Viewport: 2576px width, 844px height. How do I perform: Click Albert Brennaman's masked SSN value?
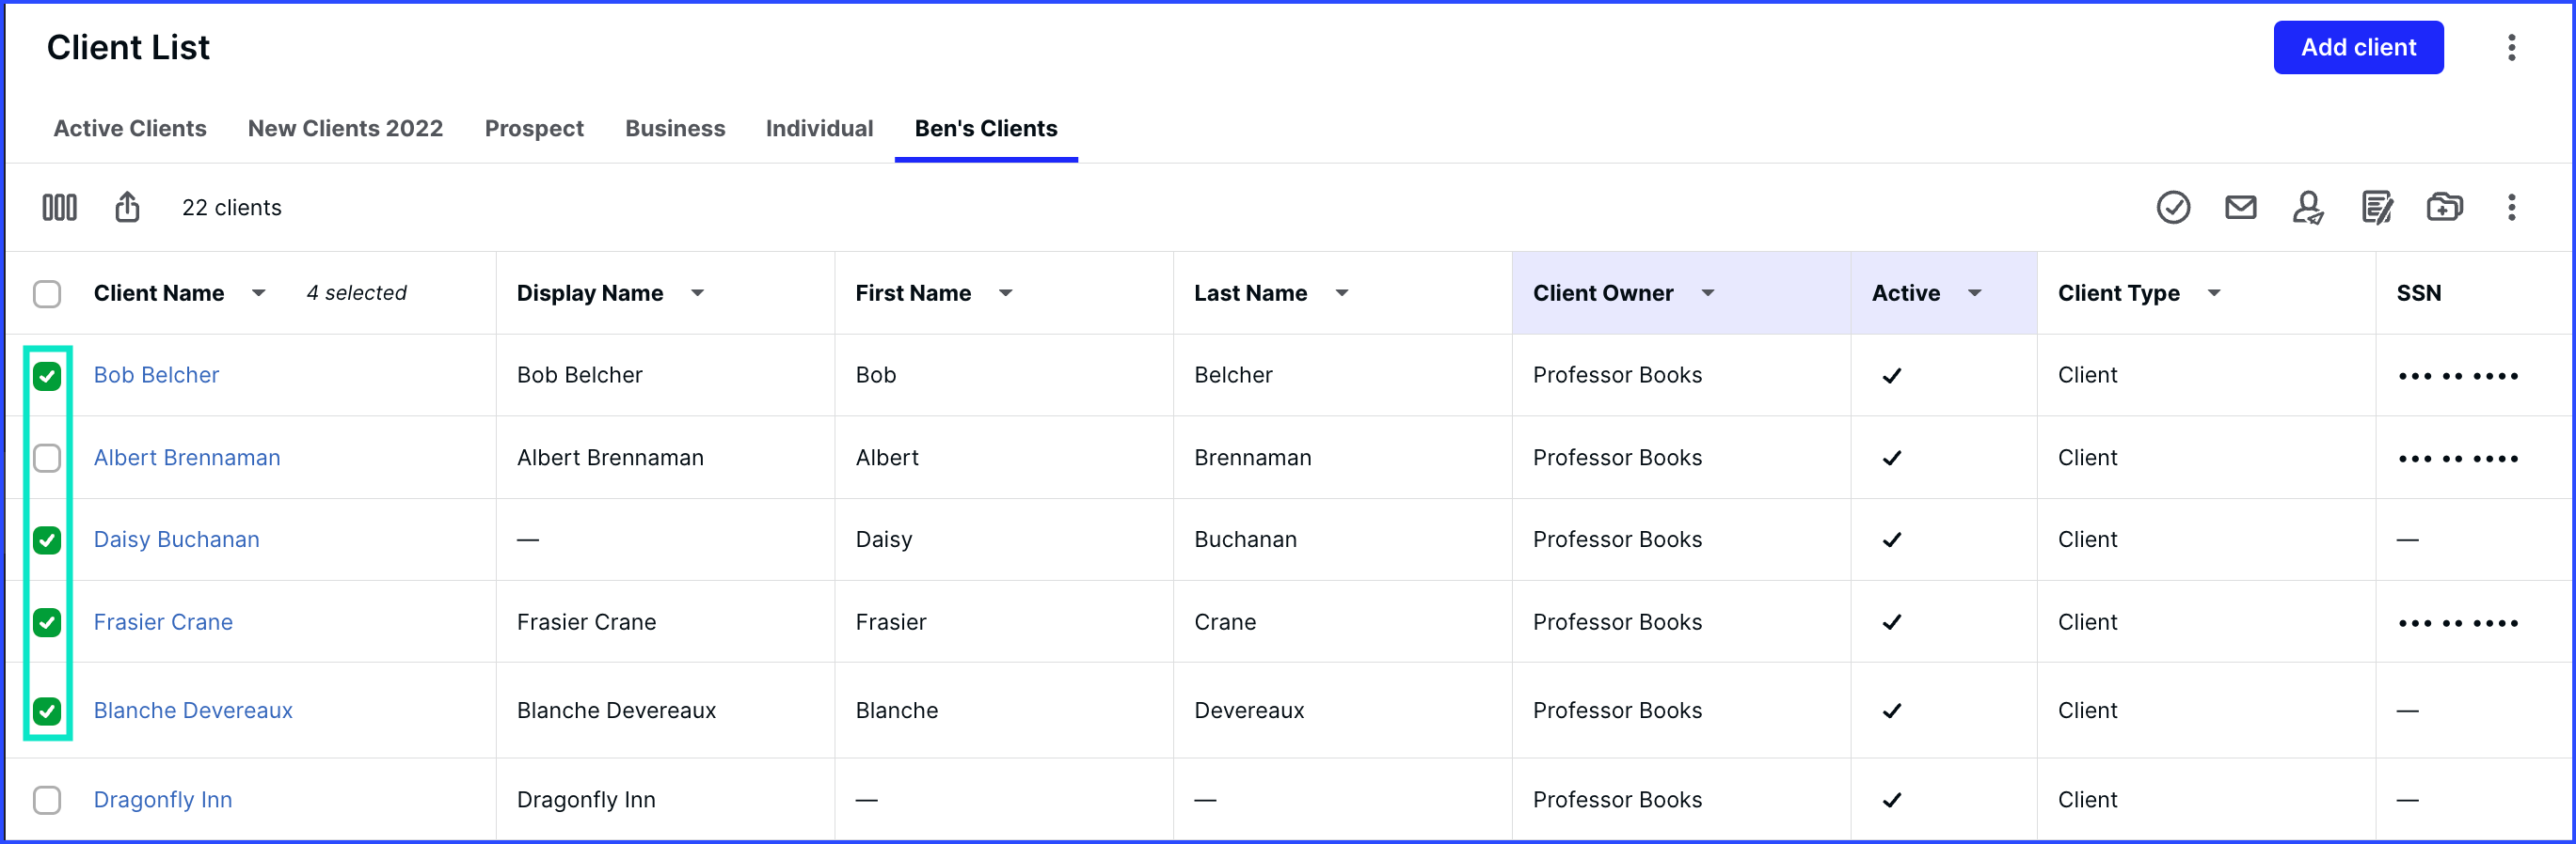click(2458, 460)
